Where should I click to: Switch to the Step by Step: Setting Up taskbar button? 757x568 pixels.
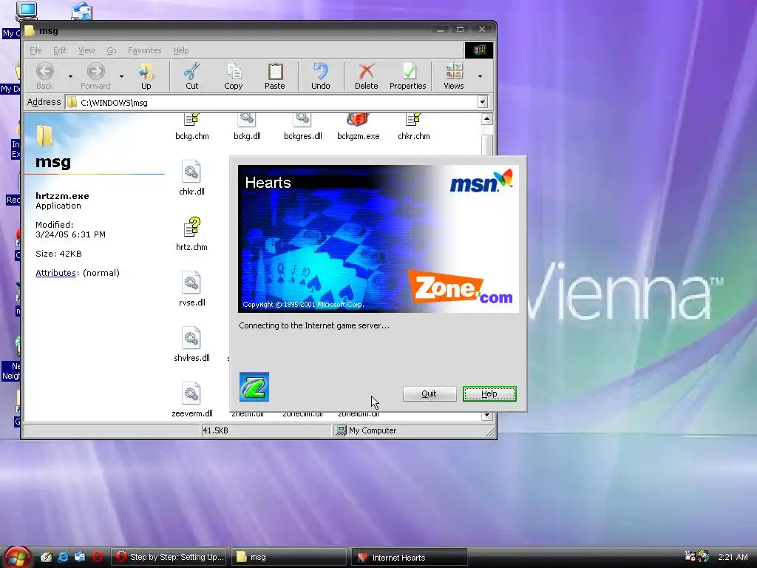(x=169, y=557)
